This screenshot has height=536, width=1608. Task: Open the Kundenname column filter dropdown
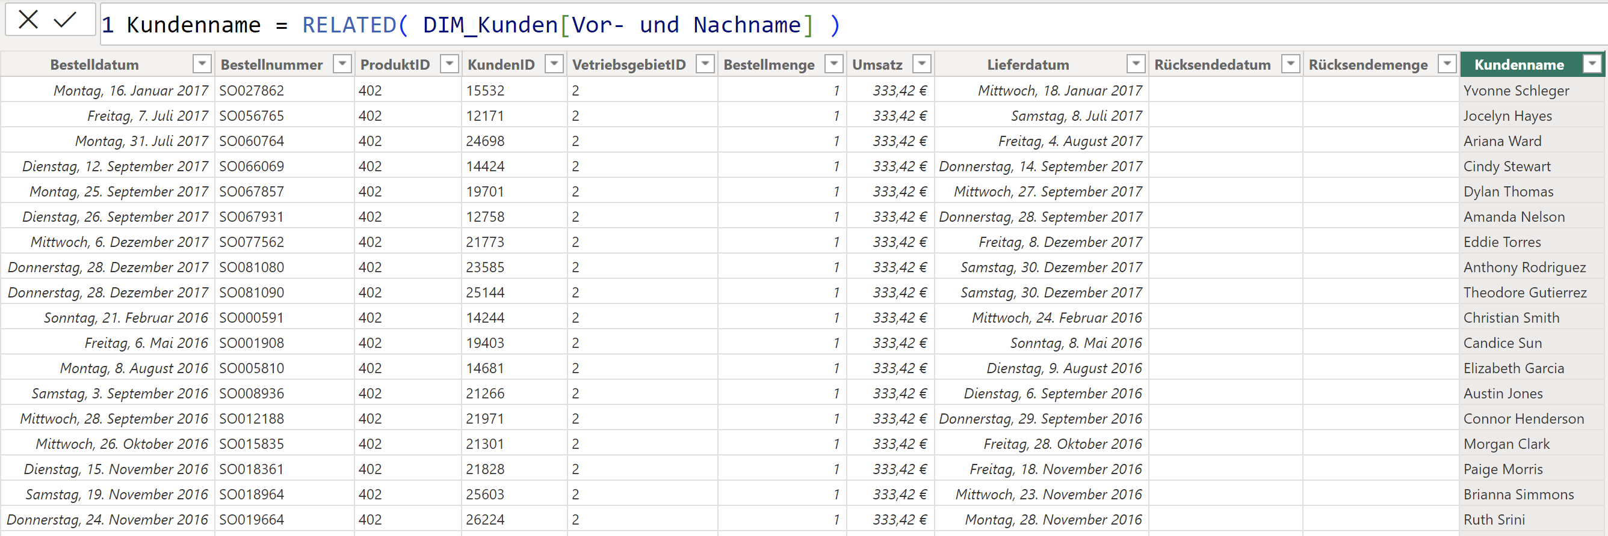click(1592, 64)
